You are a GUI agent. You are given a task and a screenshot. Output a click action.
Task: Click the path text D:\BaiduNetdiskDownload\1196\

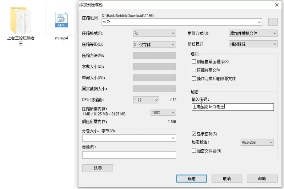coord(128,16)
